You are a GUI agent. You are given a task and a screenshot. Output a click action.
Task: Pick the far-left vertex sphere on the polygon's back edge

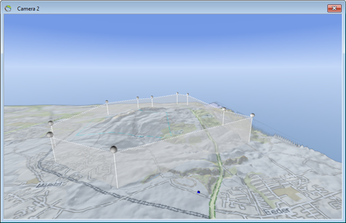pos(107,101)
